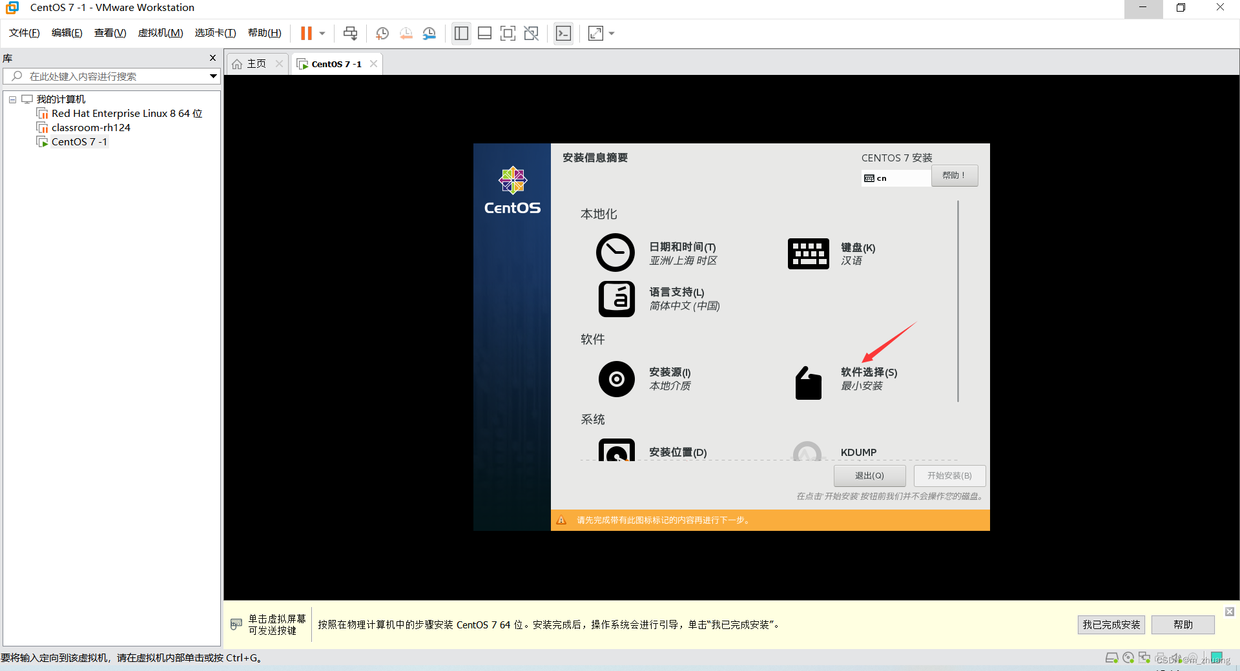The height and width of the screenshot is (671, 1240).
Task: Click the installer summary scrollbar
Action: click(958, 301)
